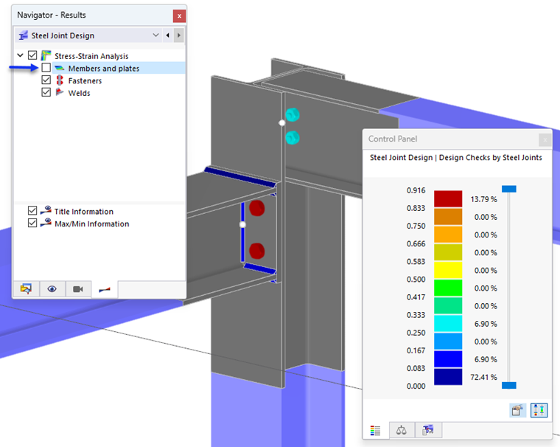Uncheck the Fasteners checkbox
560x447 pixels.
tap(46, 80)
